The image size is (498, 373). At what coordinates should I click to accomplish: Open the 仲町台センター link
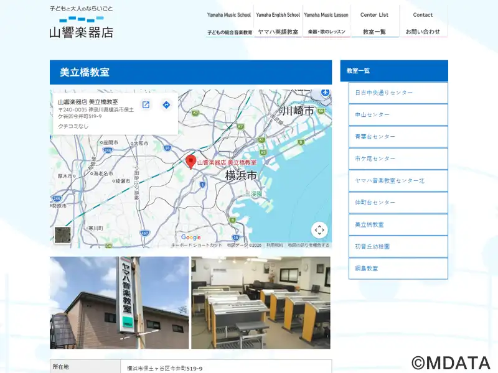click(x=398, y=203)
